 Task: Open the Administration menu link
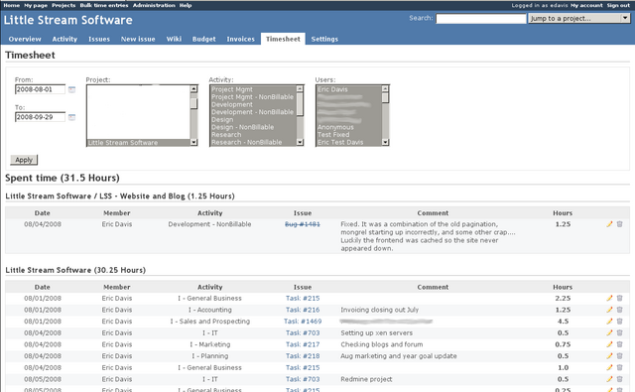[154, 5]
